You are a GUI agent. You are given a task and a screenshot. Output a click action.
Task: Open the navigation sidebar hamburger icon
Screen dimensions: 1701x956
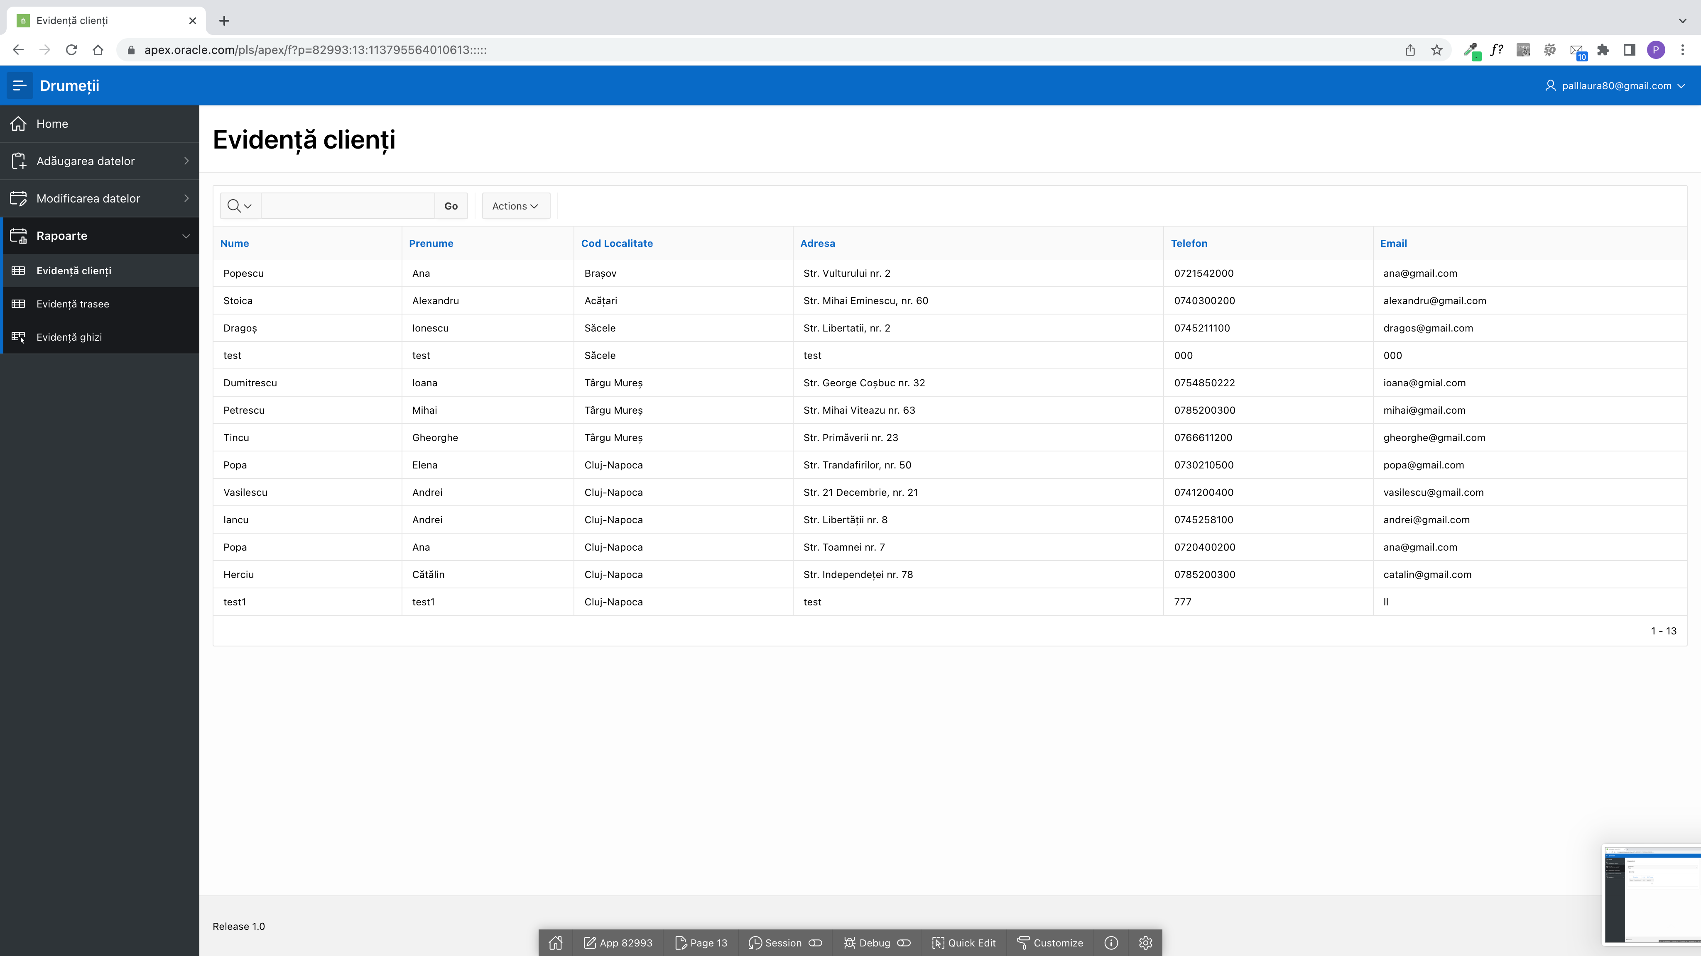[19, 85]
